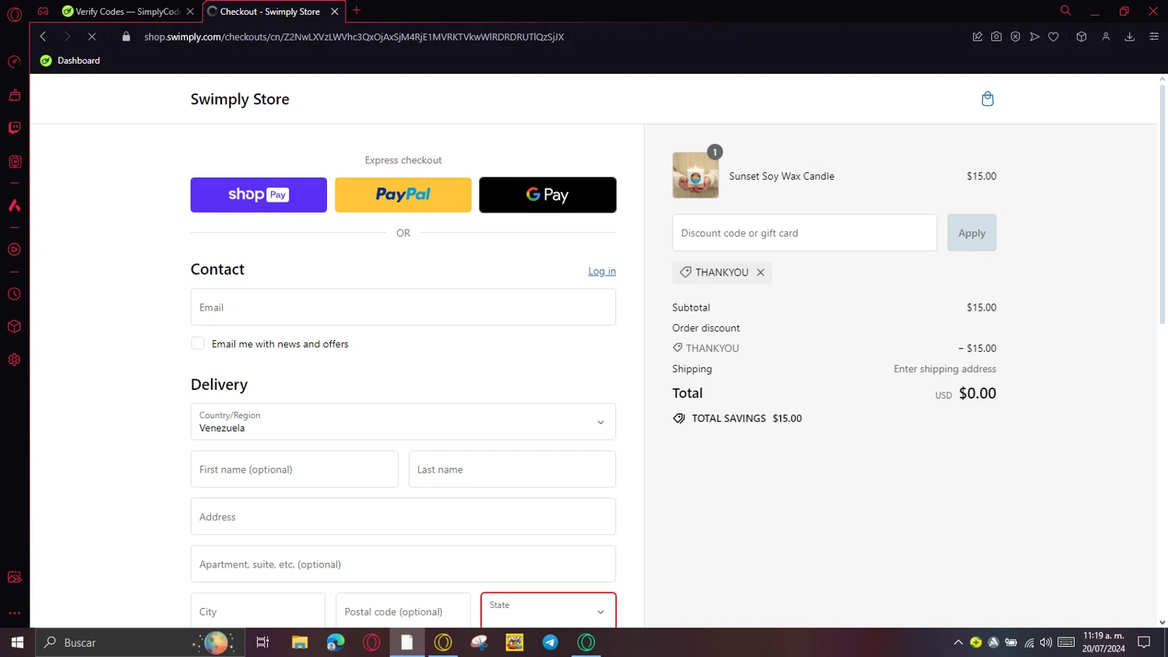This screenshot has width=1168, height=657.
Task: Click the Sunset Soy Wax Candle thumbnail
Action: (695, 175)
